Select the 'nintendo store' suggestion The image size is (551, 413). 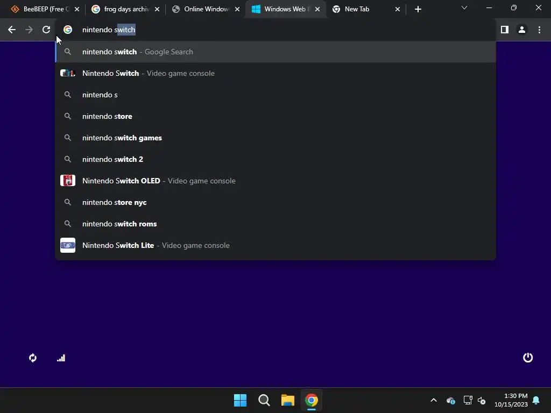coord(275,116)
